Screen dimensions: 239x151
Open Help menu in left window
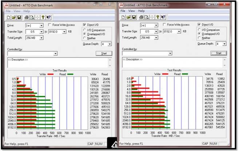[x=27, y=11]
